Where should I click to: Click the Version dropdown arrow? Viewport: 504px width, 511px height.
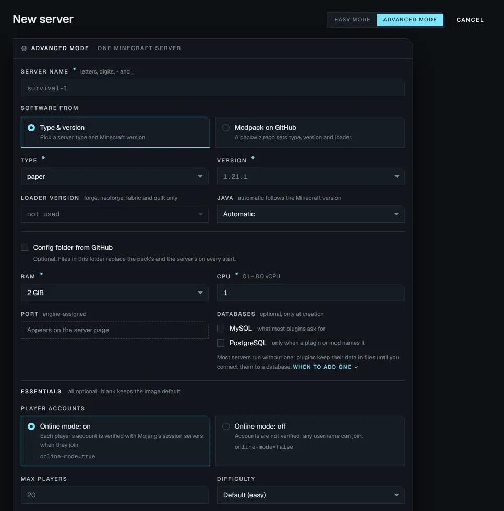[x=397, y=176]
